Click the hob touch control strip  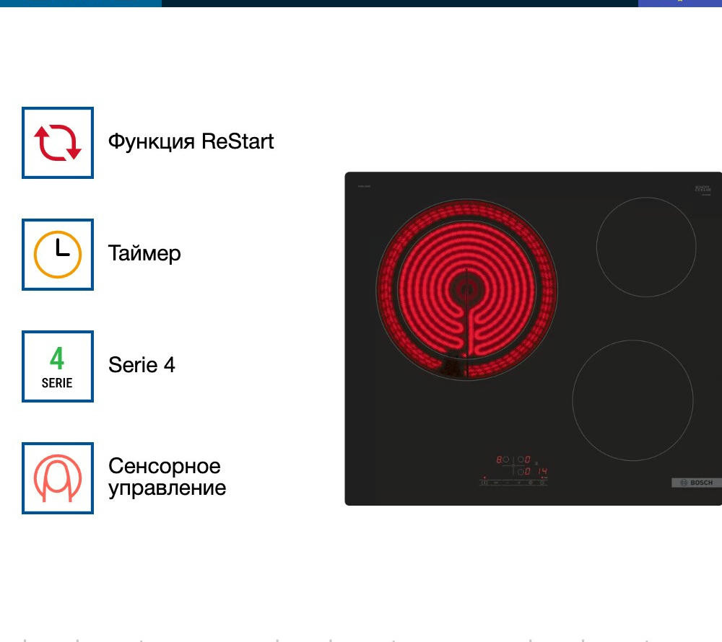514,482
